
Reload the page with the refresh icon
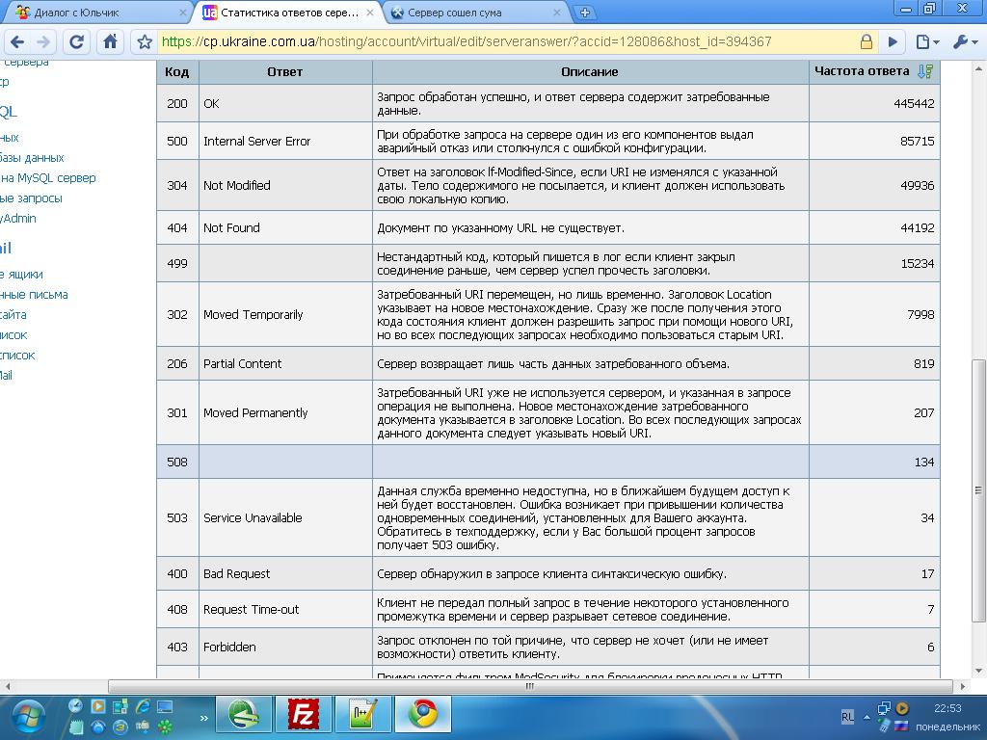[x=77, y=42]
